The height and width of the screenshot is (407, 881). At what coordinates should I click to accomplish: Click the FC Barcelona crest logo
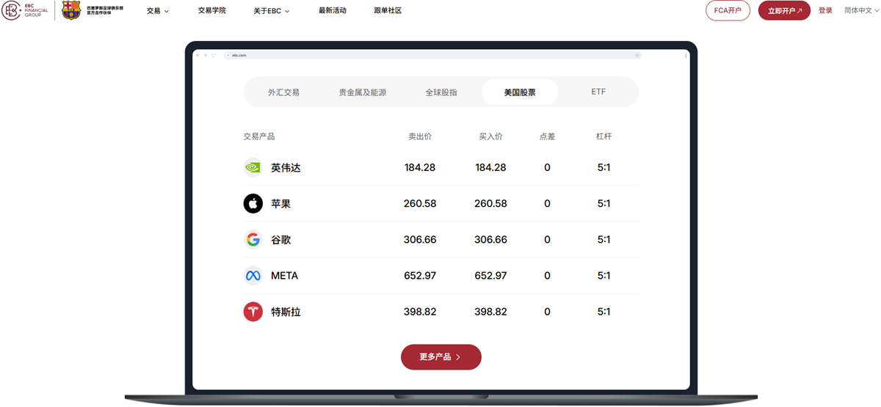click(x=71, y=10)
